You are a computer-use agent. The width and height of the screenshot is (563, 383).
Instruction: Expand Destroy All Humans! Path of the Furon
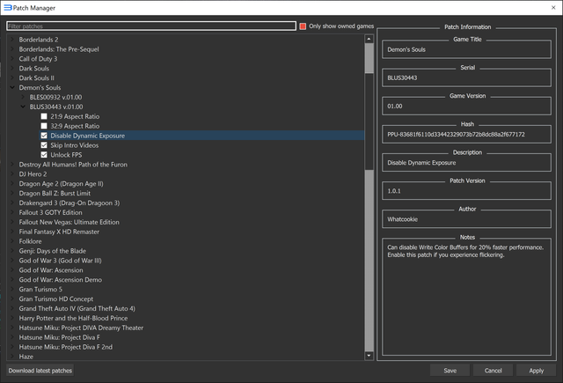pos(12,165)
